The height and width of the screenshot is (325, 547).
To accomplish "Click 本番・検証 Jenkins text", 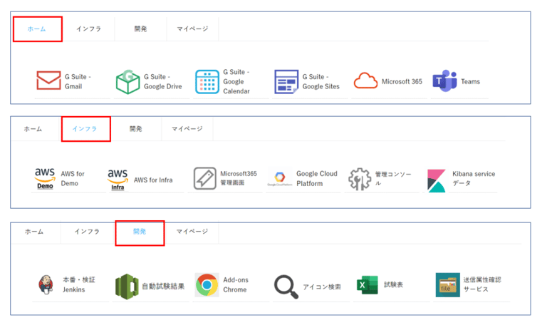I will pyautogui.click(x=79, y=284).
